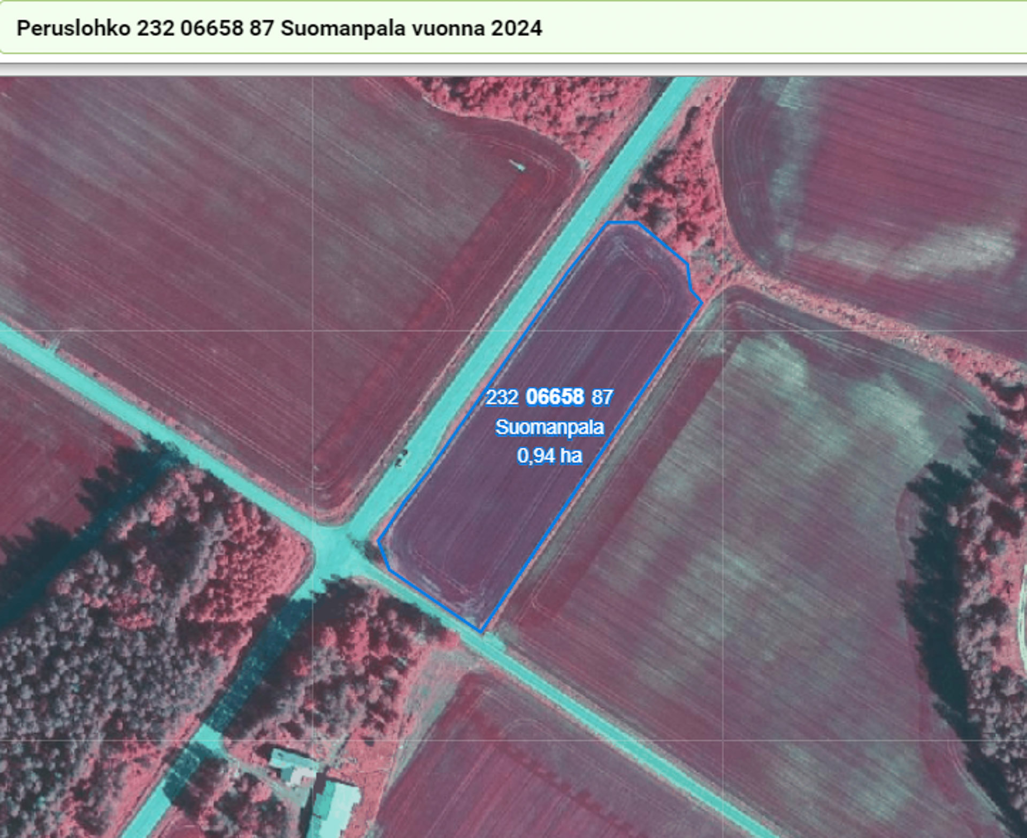The height and width of the screenshot is (838, 1027).
Task: Click the southern tip of blue parcel outline
Action: [480, 632]
